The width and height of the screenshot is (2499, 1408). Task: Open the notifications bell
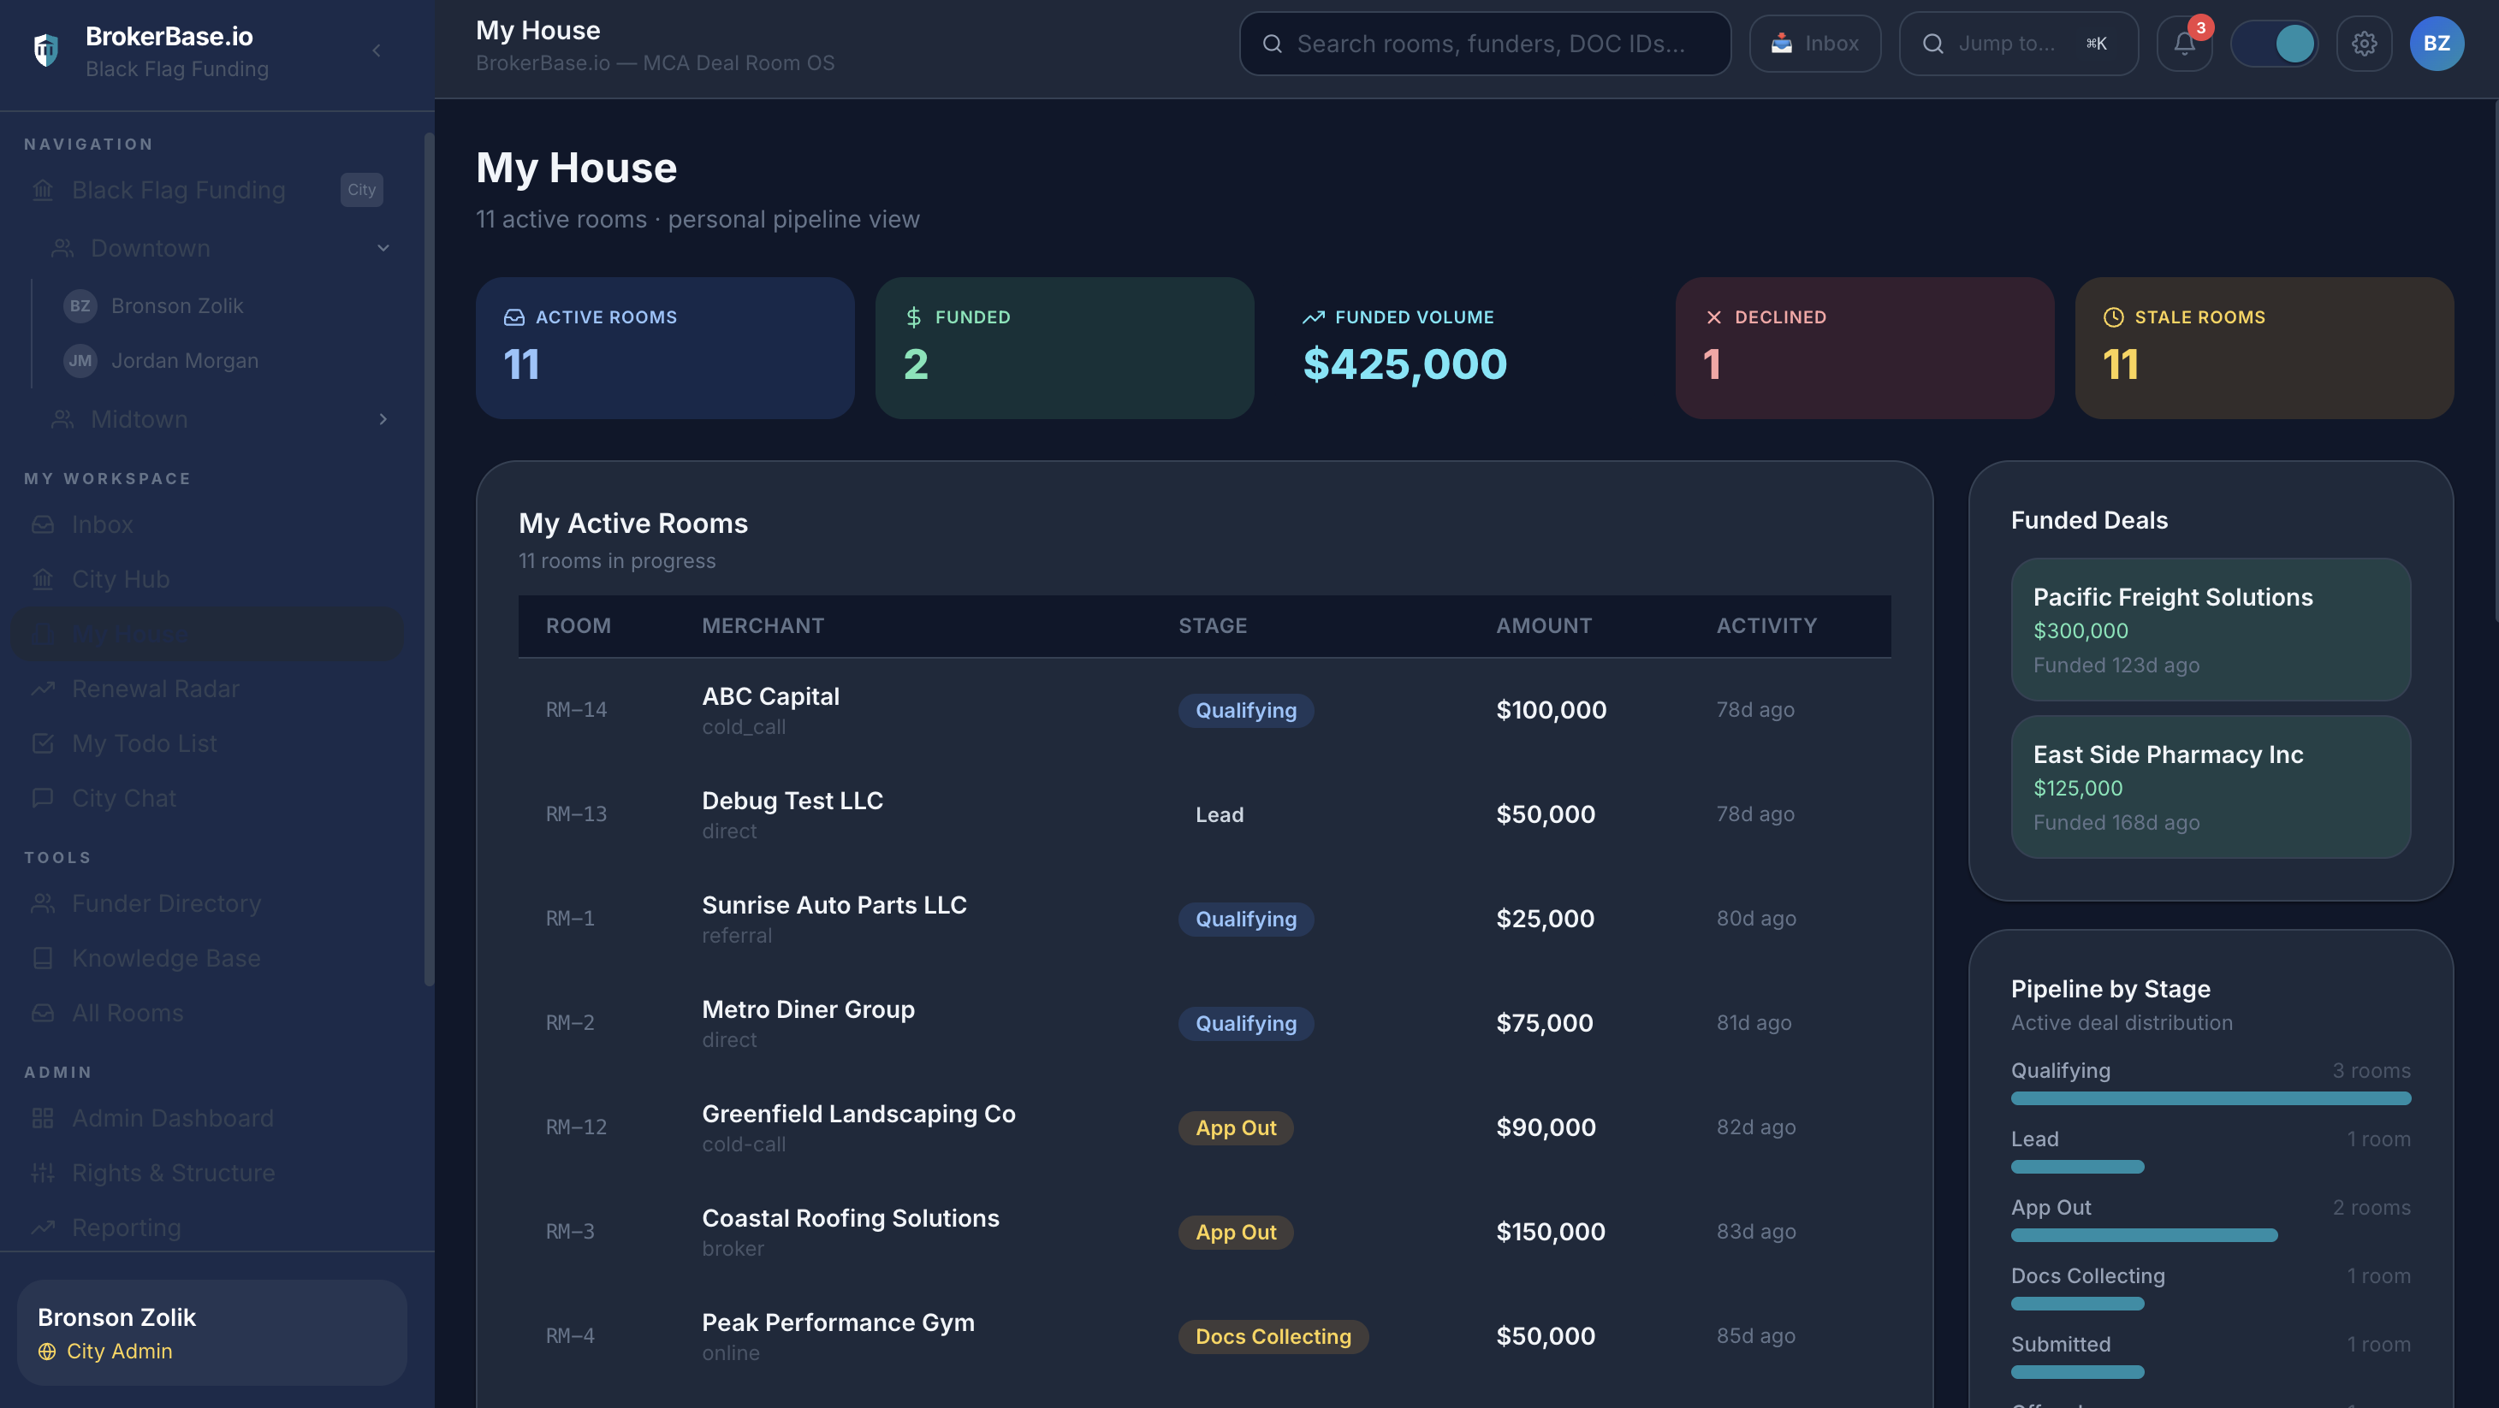click(x=2185, y=44)
